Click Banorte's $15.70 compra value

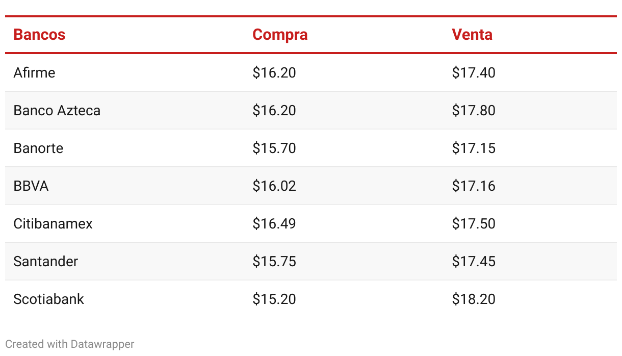click(274, 148)
